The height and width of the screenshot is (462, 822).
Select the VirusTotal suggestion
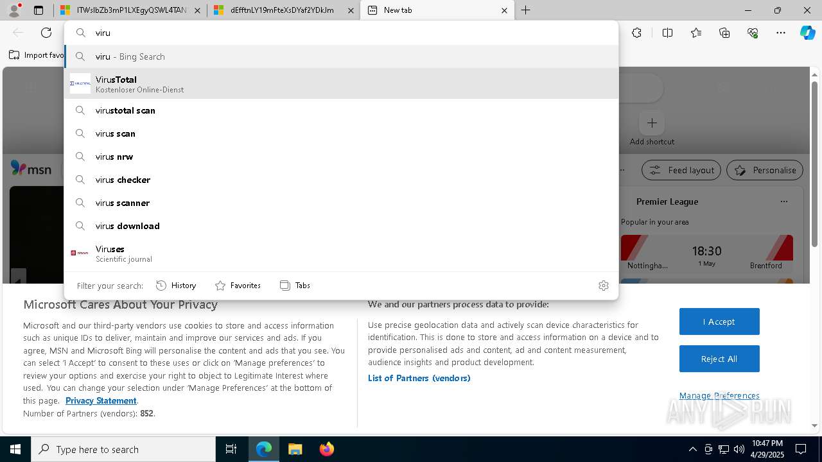(341, 83)
